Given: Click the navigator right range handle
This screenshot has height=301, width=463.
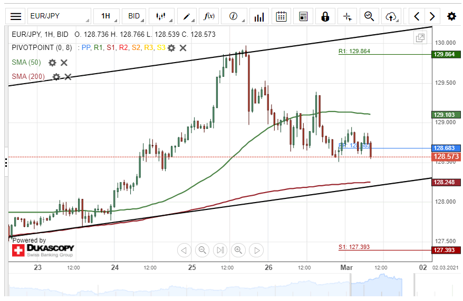Looking at the screenshot, I should [x=414, y=285].
